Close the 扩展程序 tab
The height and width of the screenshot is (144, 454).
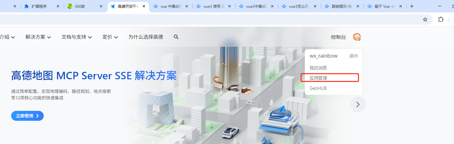coord(58,6)
